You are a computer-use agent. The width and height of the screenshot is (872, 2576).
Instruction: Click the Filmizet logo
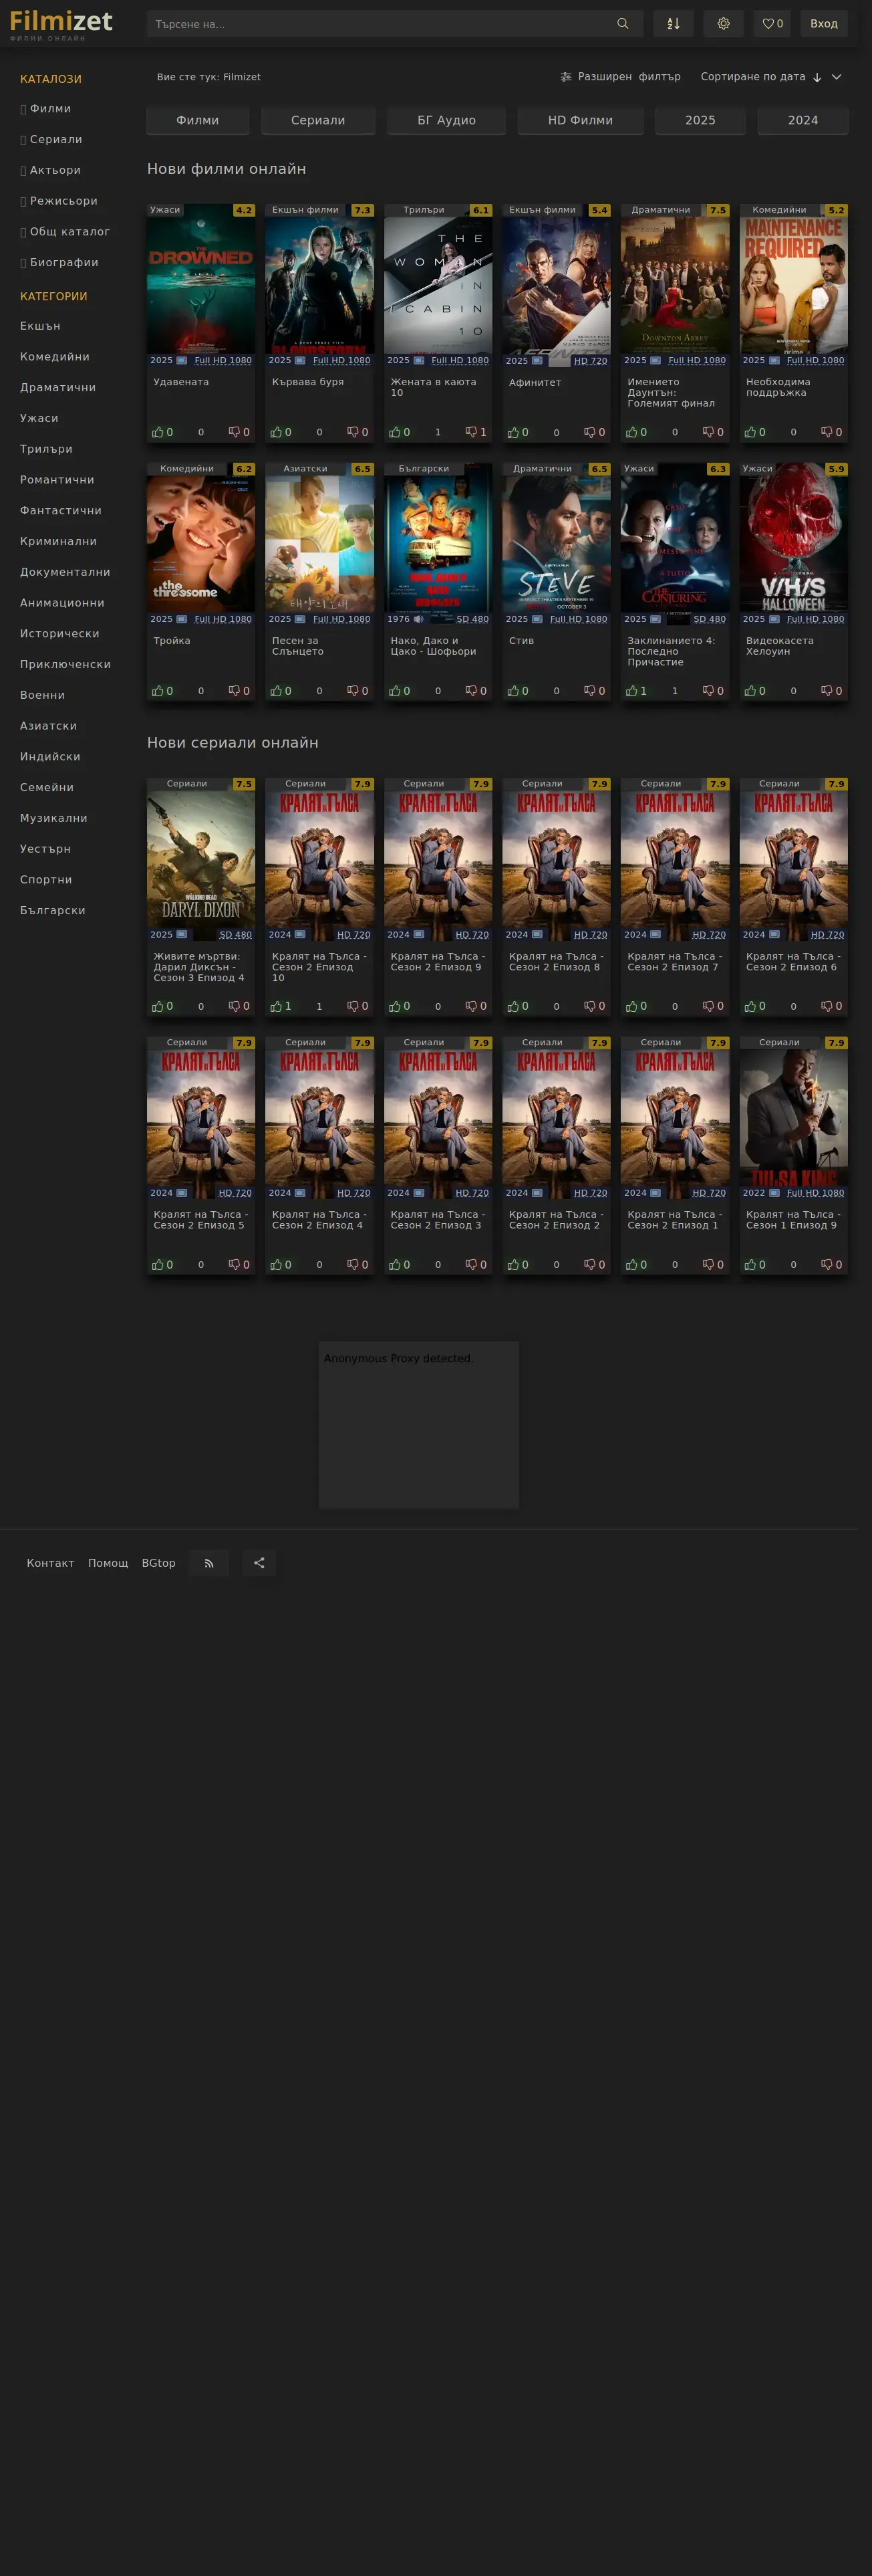click(61, 25)
